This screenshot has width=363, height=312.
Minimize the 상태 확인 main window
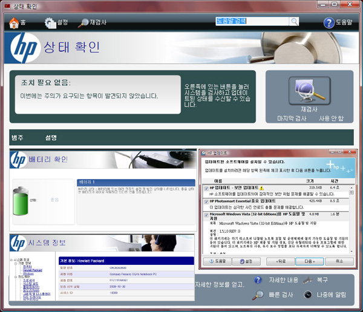(x=323, y=4)
